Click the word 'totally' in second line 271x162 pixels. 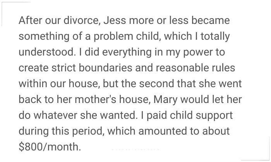point(215,37)
